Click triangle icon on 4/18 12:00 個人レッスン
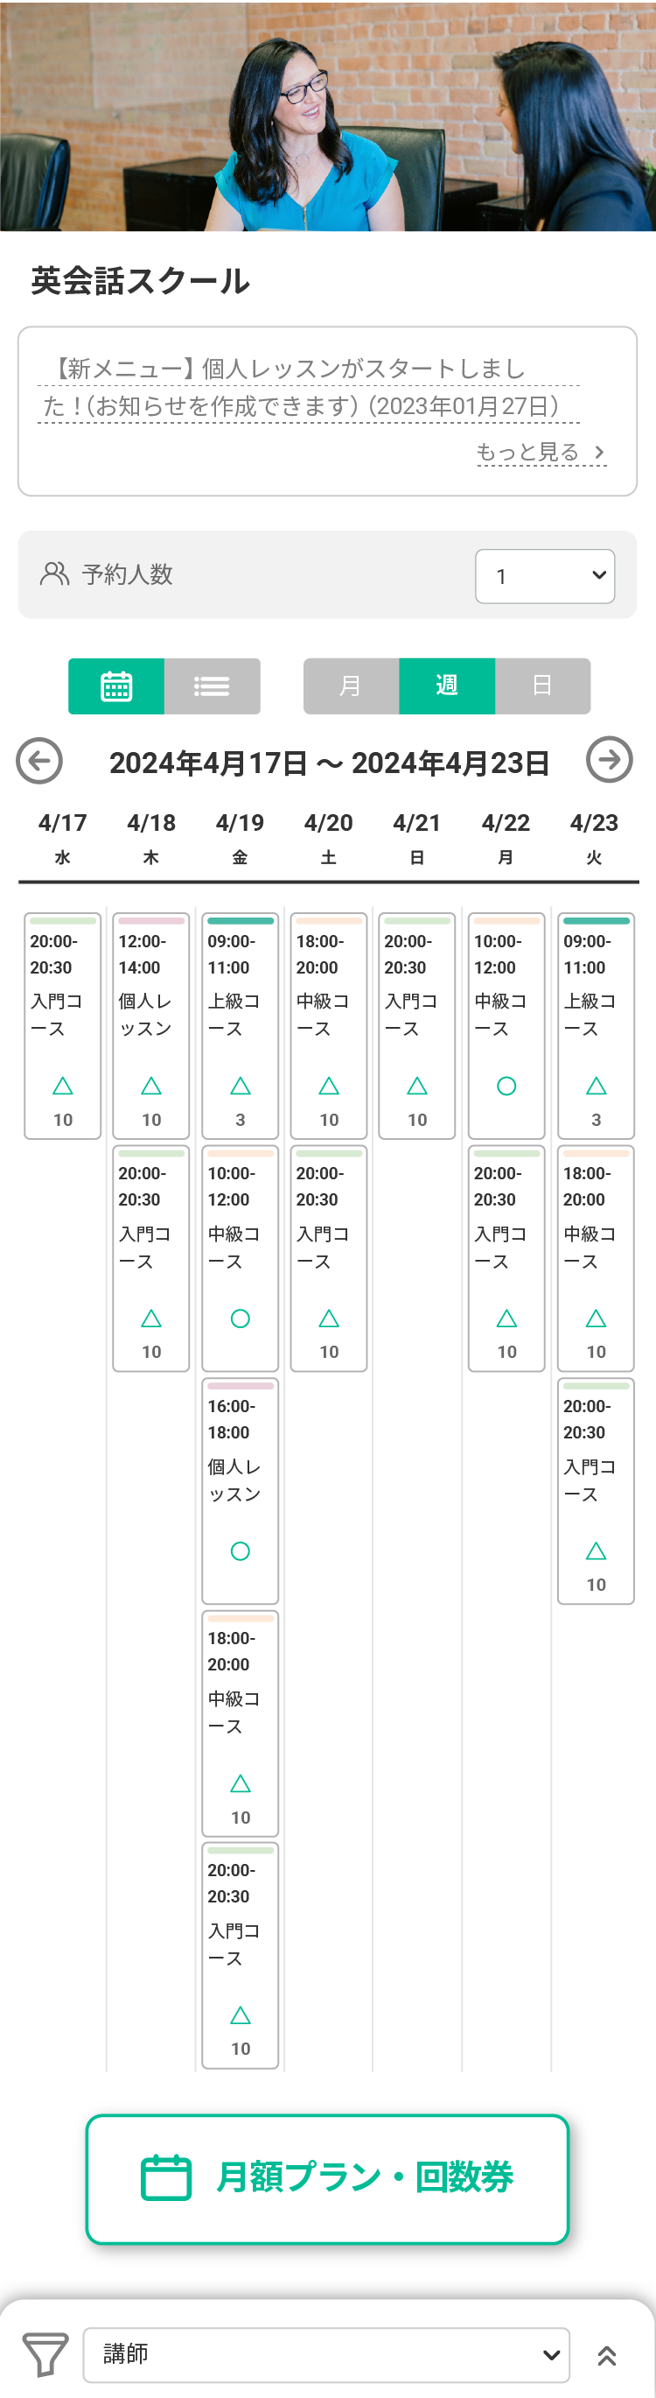The height and width of the screenshot is (2398, 656). pyautogui.click(x=150, y=1086)
